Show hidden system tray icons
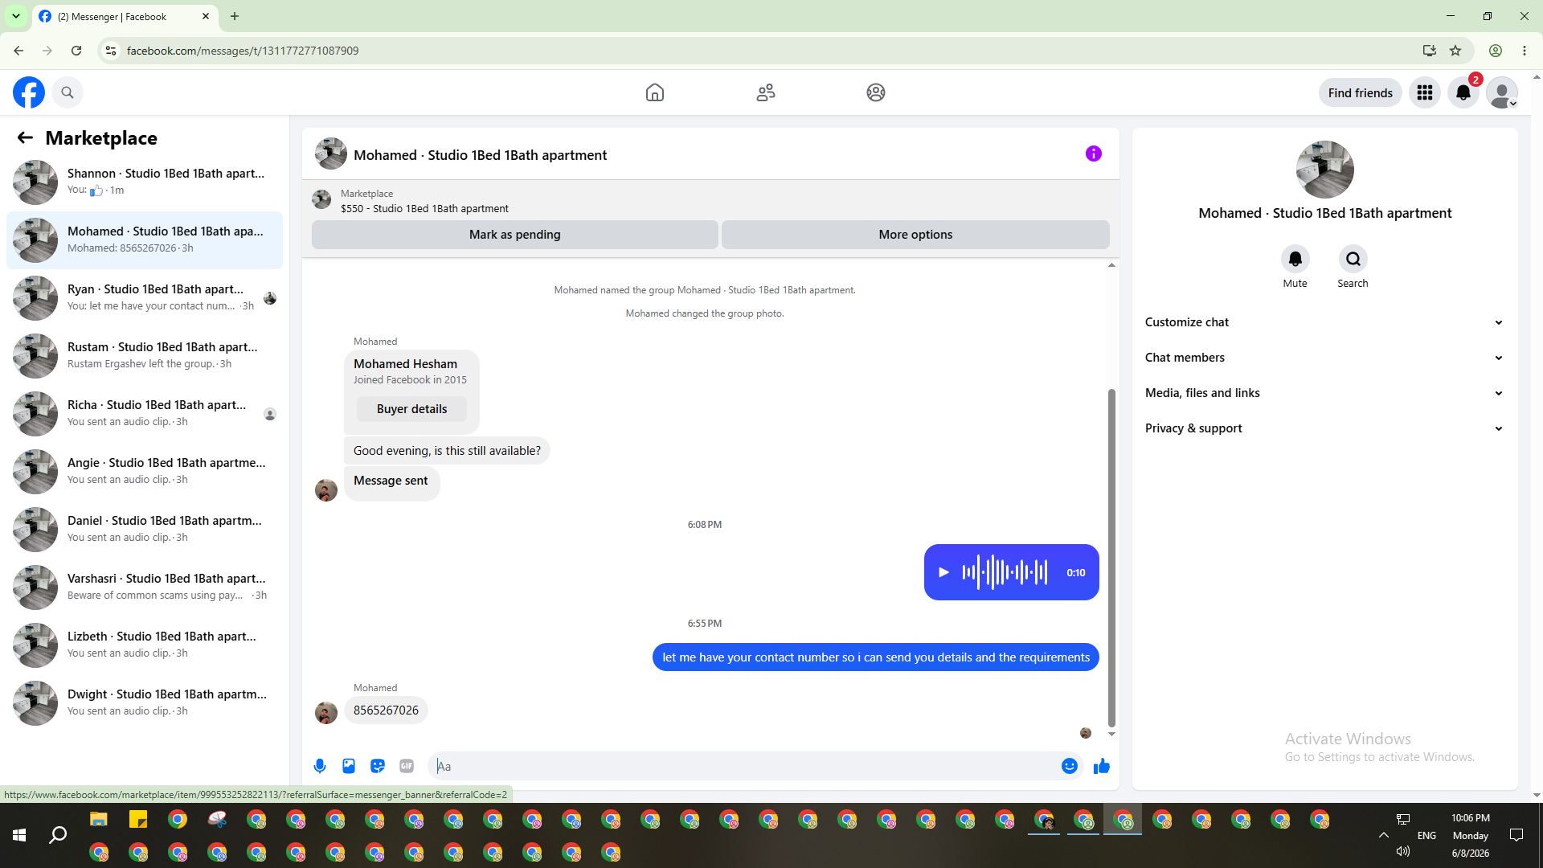The image size is (1543, 868). point(1384,835)
